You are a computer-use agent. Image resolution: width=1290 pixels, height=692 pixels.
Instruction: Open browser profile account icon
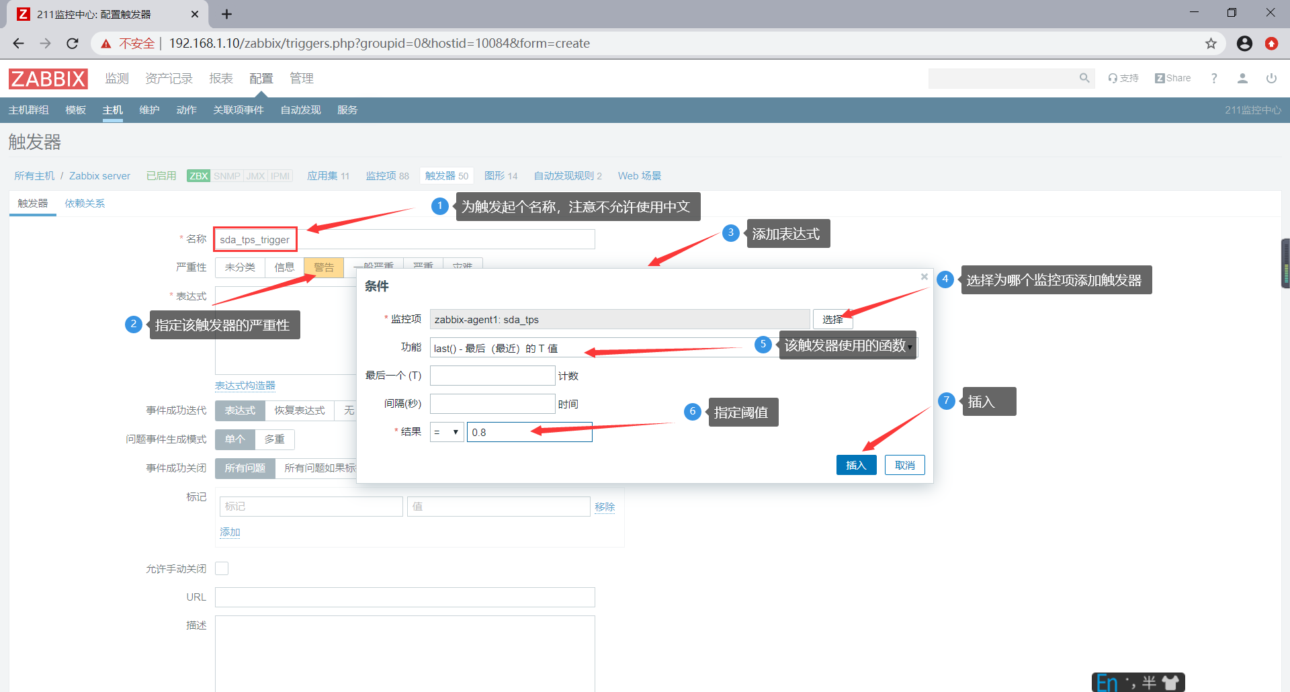1244,44
